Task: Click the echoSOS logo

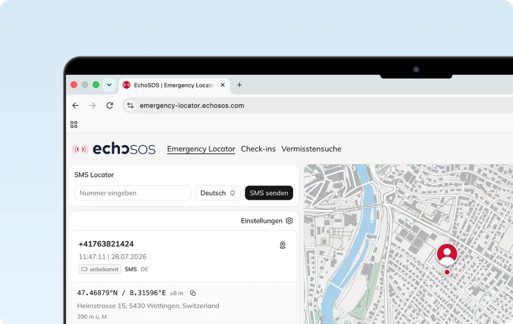Action: [x=114, y=149]
